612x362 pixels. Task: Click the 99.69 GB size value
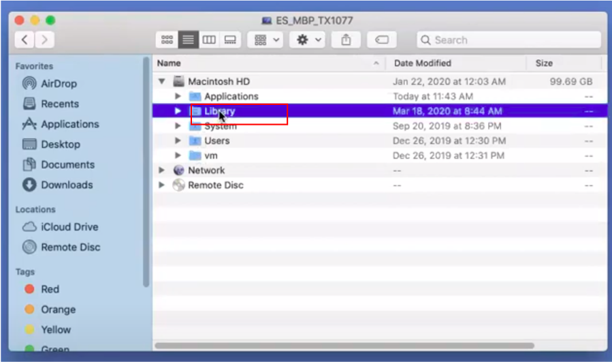click(571, 81)
